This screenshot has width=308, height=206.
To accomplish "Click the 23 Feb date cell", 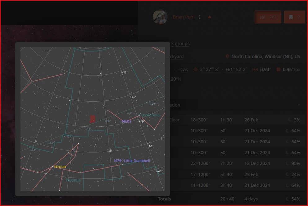I will point(251,174).
